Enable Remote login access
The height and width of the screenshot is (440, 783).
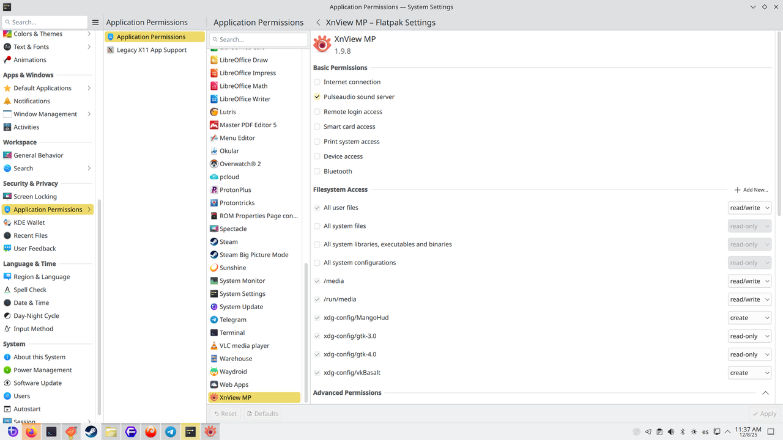pyautogui.click(x=317, y=112)
